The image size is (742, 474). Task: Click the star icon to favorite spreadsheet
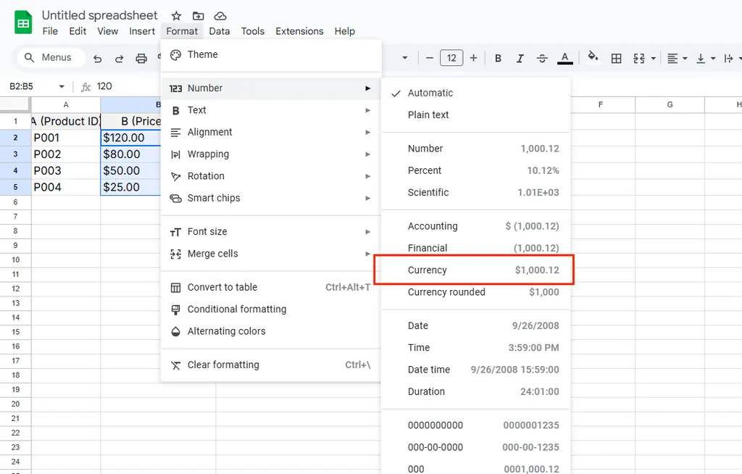coord(176,16)
